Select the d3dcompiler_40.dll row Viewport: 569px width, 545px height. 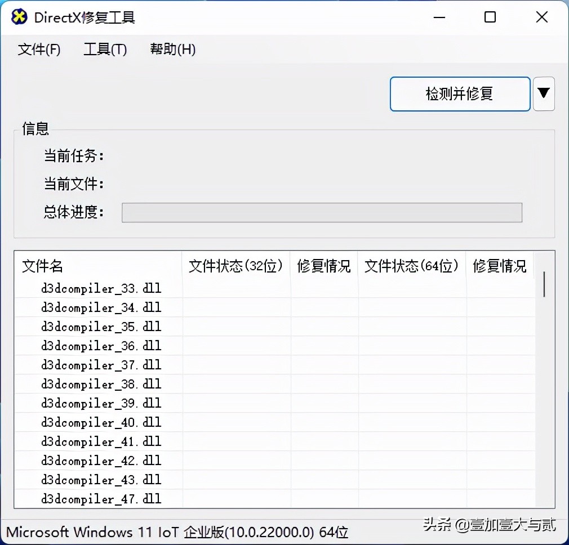pyautogui.click(x=101, y=422)
